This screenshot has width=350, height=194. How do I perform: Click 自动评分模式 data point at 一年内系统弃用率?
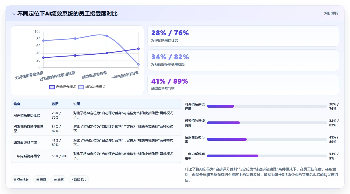(138, 49)
